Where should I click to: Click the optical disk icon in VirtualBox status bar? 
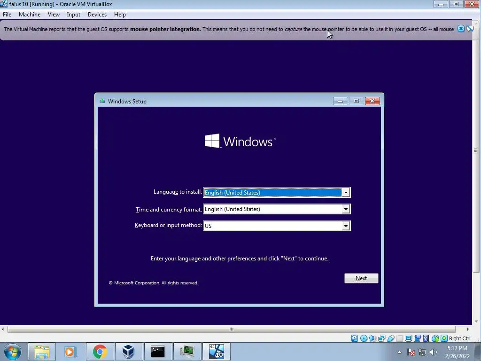click(x=364, y=338)
